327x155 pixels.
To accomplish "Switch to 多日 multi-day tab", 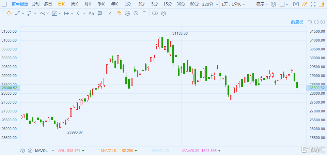I will click(x=48, y=4).
